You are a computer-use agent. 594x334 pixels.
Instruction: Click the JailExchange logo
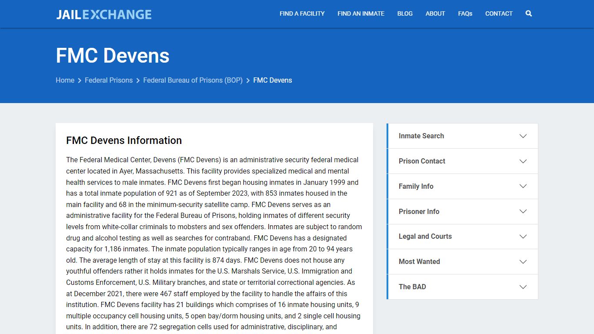pos(104,14)
